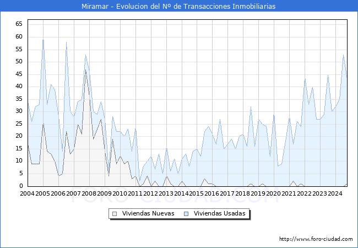
Task: Click the Viviendas Nuevas legend swatch
Action: click(115, 214)
